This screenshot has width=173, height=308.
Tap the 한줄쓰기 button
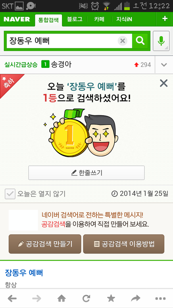click(86, 173)
